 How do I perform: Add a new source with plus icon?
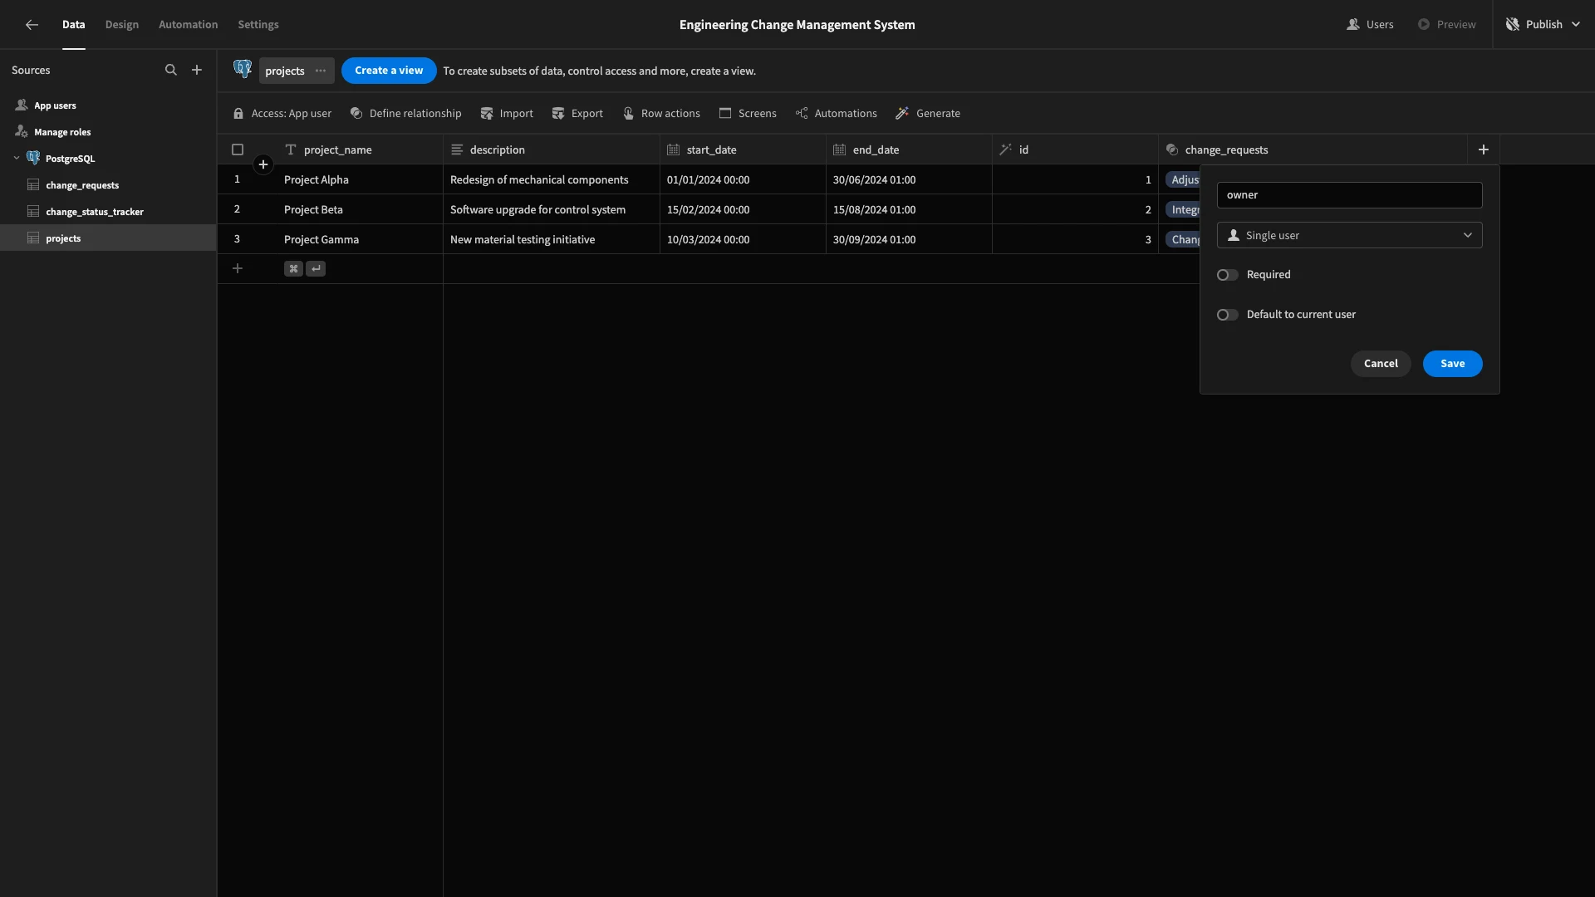tap(197, 71)
